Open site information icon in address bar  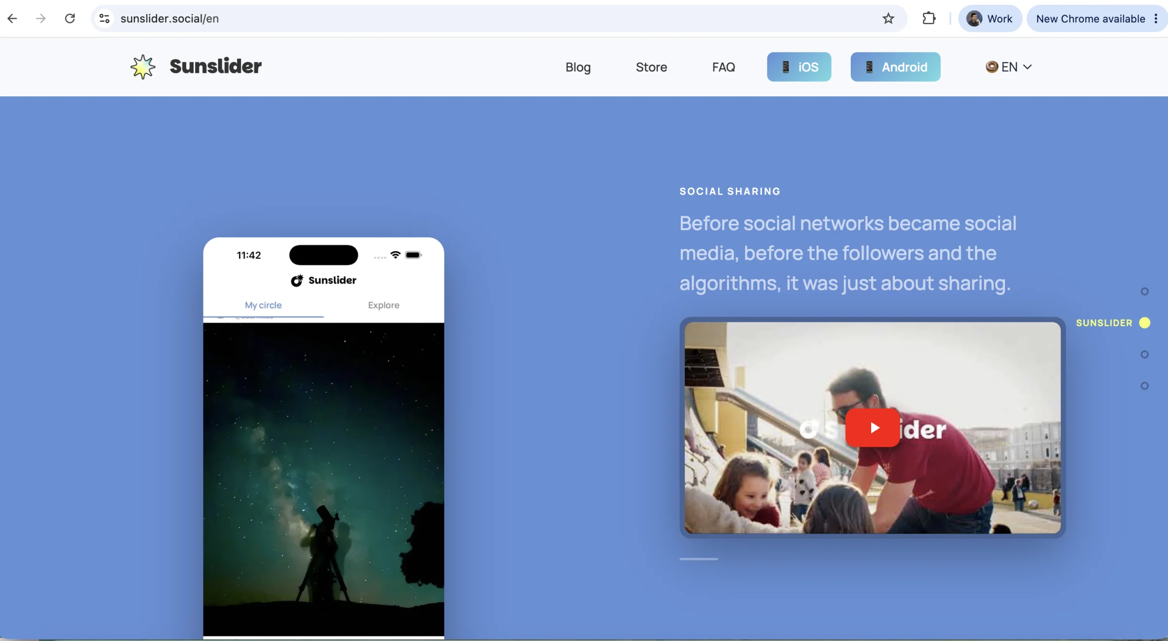click(x=104, y=18)
